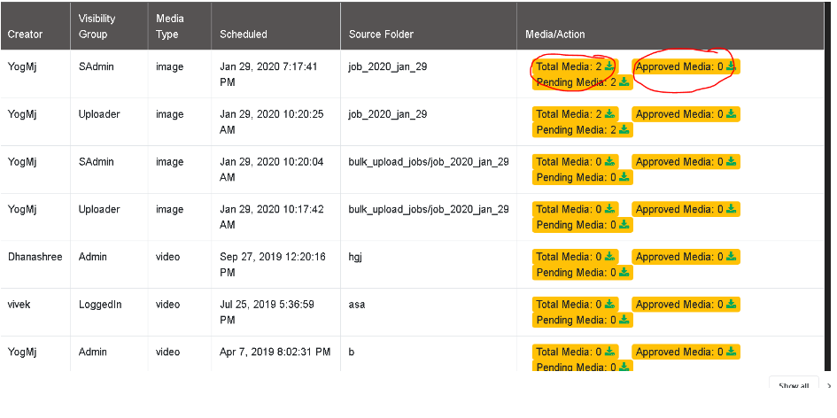Click Approved Media badge in 10:20:25 AM row

click(x=686, y=113)
